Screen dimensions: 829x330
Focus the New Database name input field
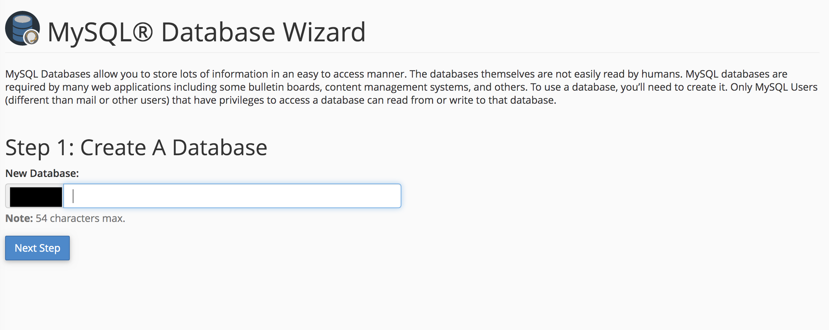[232, 196]
